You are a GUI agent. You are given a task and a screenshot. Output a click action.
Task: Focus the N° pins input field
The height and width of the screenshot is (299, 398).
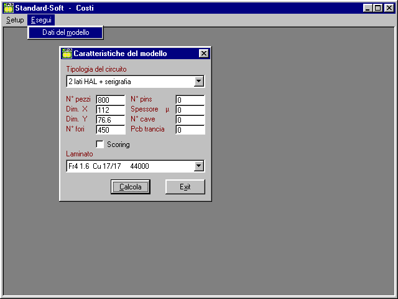[x=190, y=100]
